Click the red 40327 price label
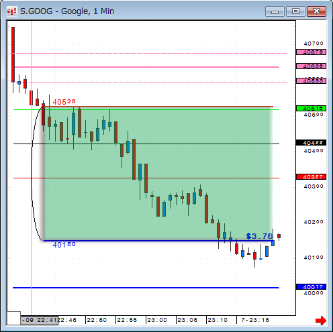 point(311,177)
